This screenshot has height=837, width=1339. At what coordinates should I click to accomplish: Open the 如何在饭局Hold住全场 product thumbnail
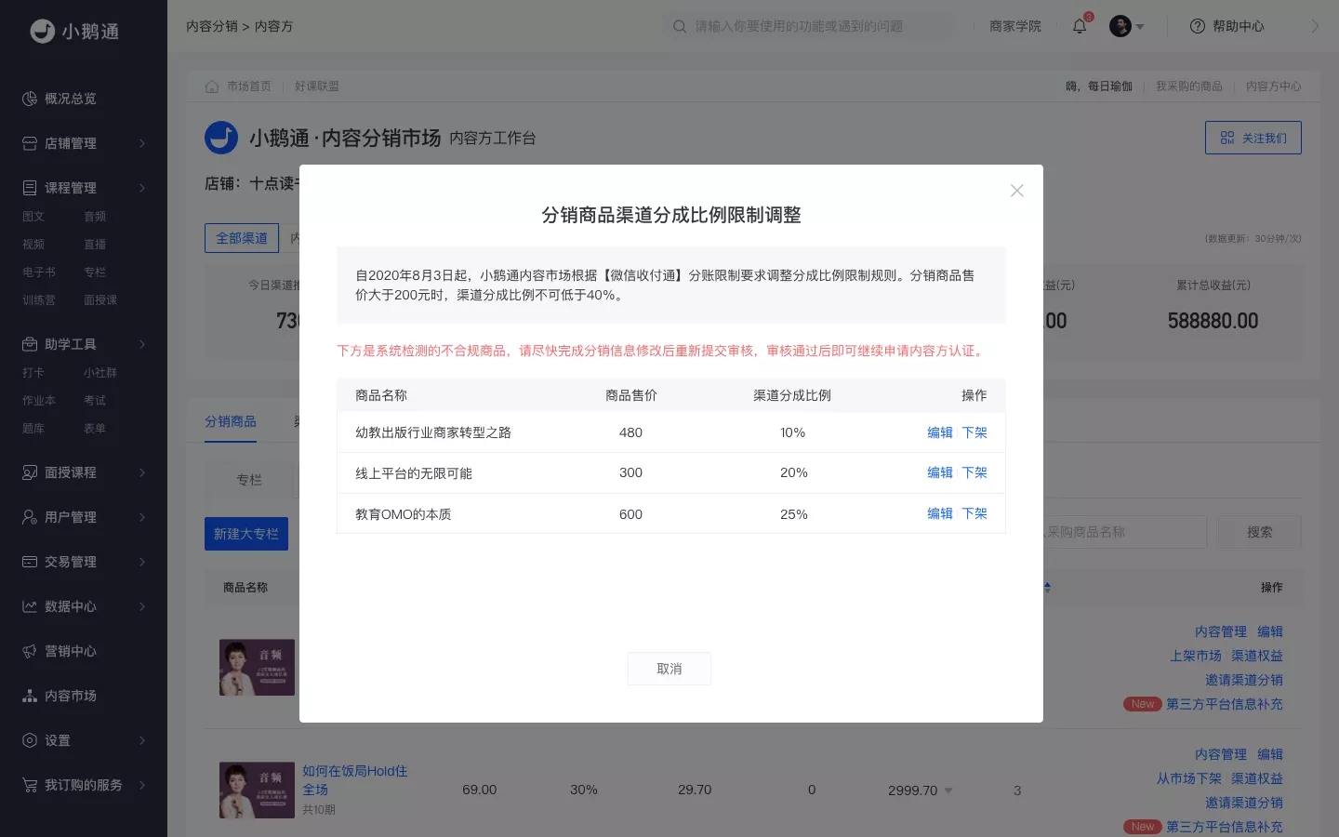click(257, 790)
